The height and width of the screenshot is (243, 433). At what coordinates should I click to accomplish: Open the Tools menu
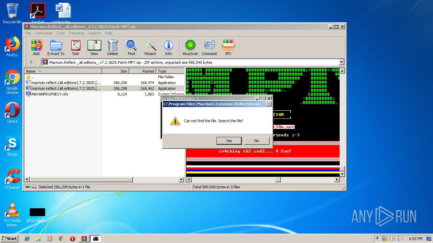click(61, 33)
